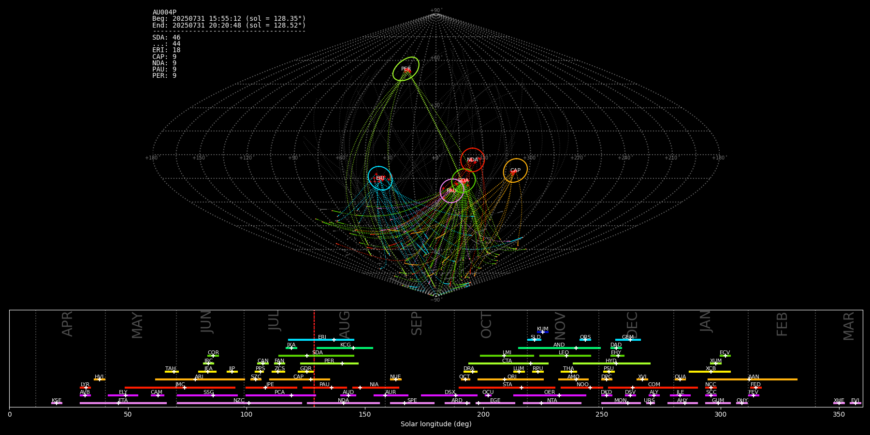Click the XCB yellow shower bar

coord(710,372)
